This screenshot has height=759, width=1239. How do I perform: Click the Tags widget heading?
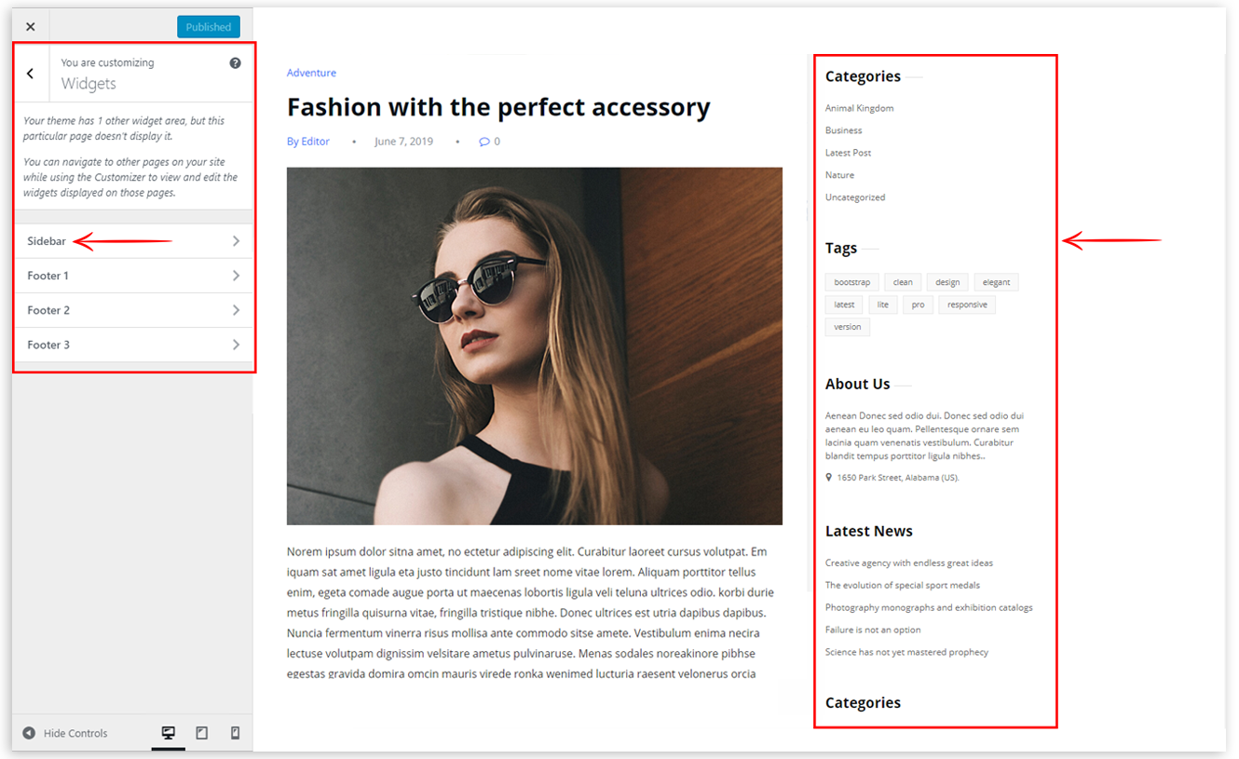[x=841, y=248]
